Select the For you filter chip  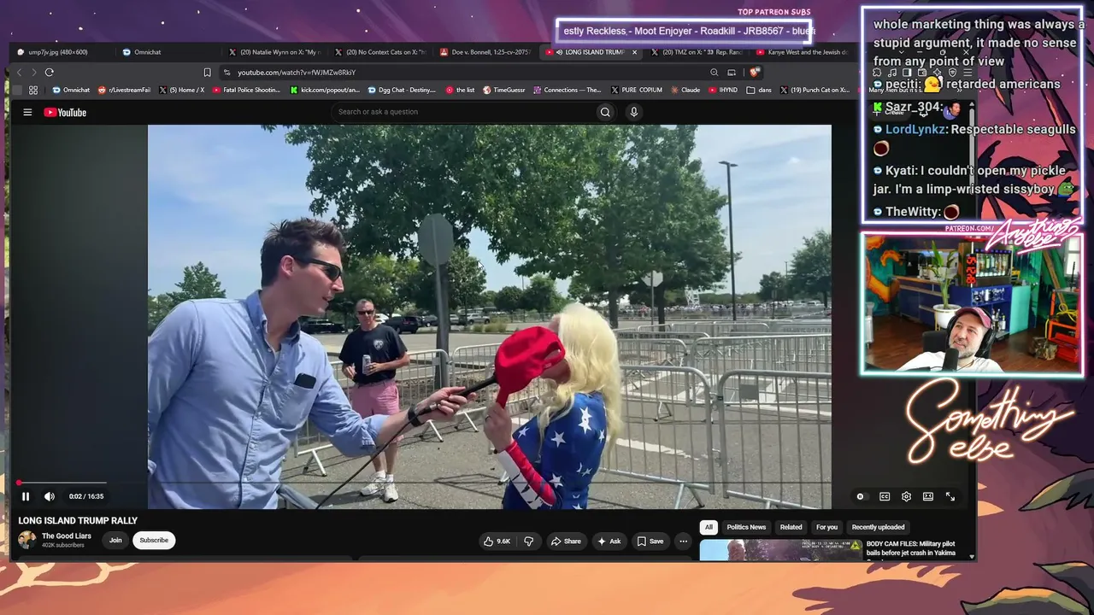[x=826, y=527]
